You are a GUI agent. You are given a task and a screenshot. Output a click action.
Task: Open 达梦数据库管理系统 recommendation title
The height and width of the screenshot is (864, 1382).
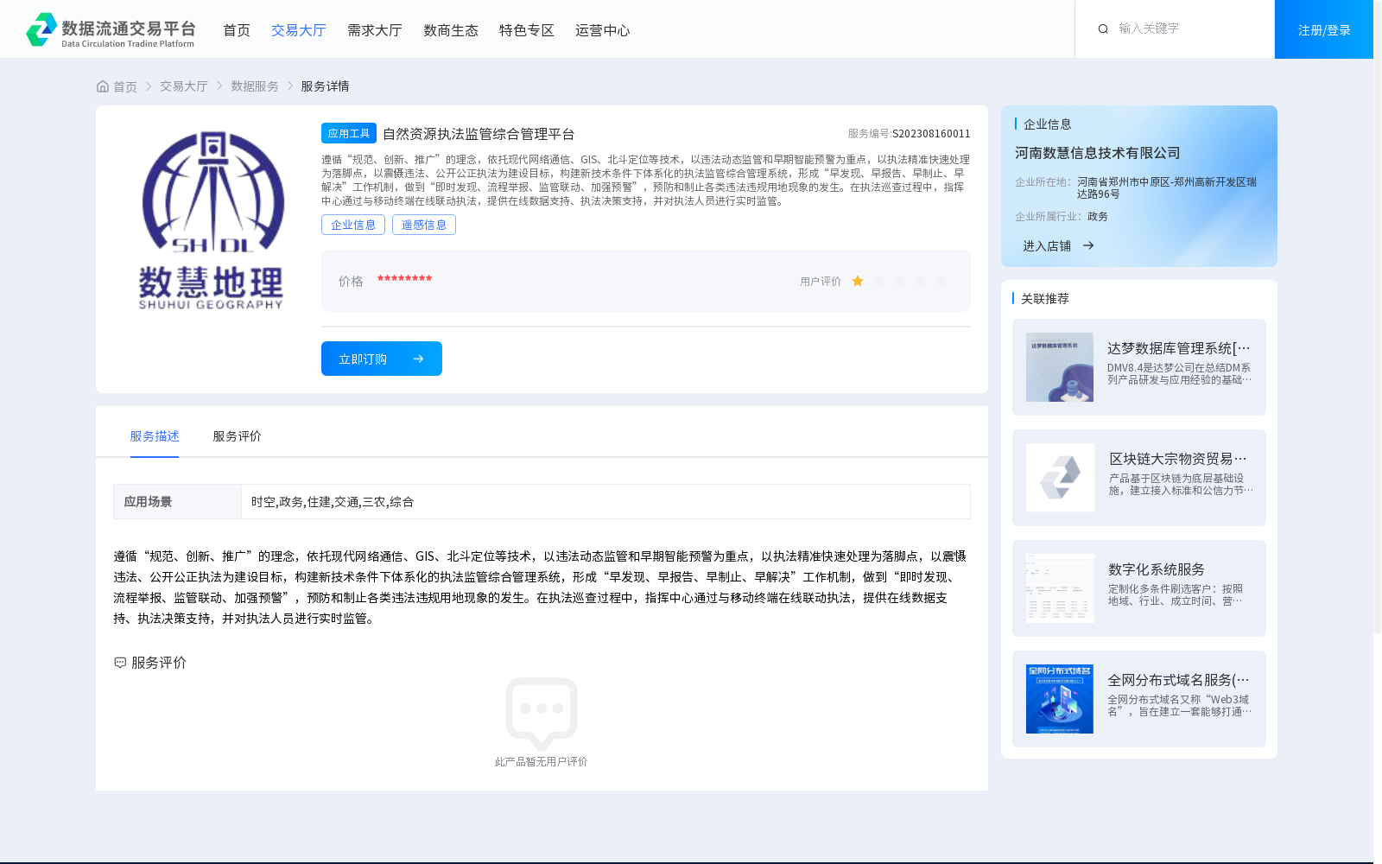point(1179,348)
